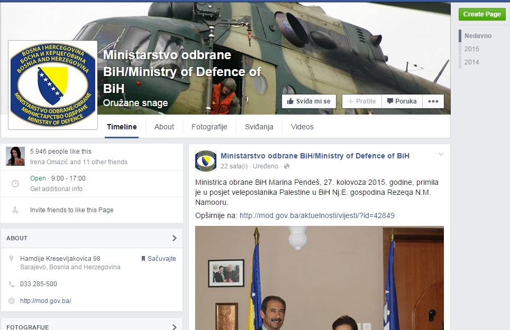This screenshot has width=510, height=330.
Task: Click the clock opening hours icon
Action: [x=15, y=184]
